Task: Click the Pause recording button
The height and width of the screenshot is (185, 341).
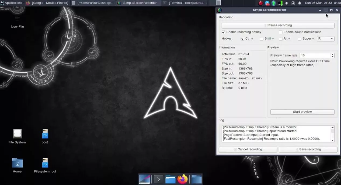Action: 278,25
